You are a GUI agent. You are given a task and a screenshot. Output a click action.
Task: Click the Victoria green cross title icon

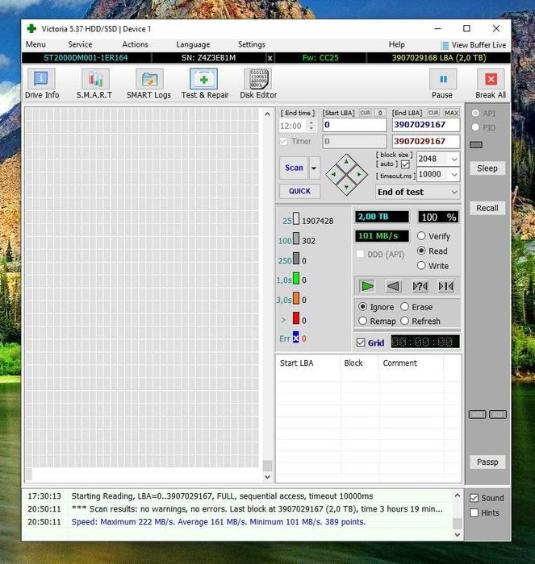click(x=31, y=28)
